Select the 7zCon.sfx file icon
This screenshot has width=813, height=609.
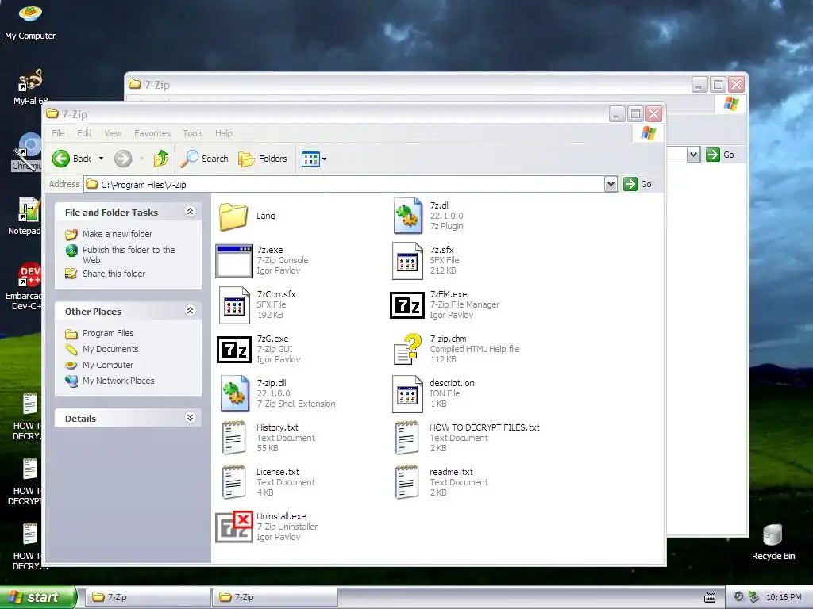pyautogui.click(x=234, y=305)
